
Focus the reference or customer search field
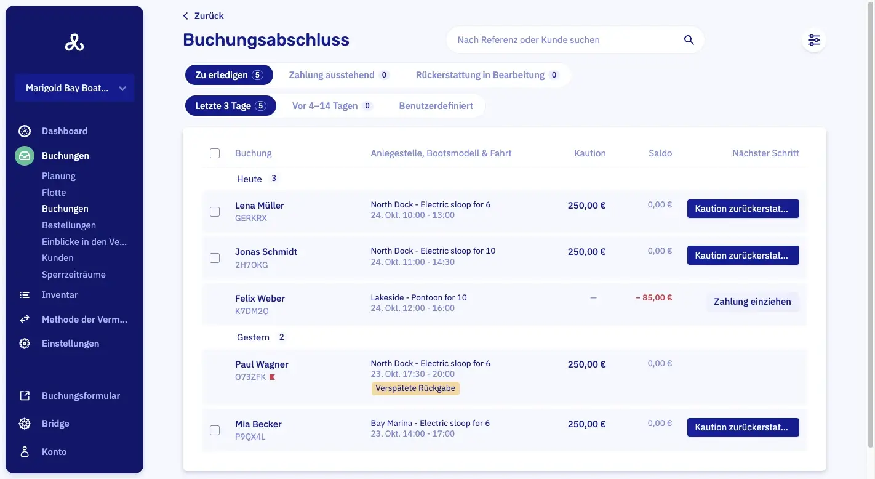pos(575,40)
